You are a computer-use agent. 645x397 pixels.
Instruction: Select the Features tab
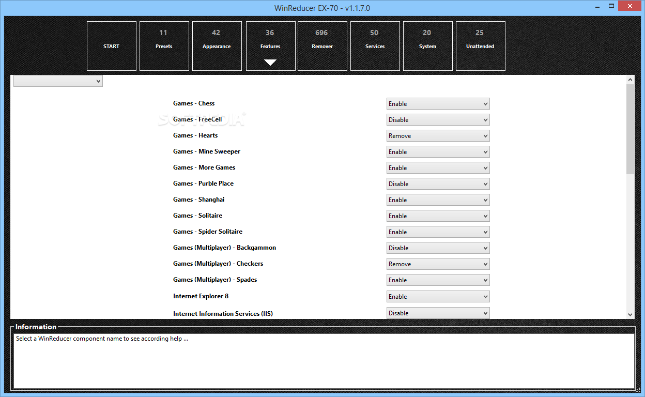[271, 46]
